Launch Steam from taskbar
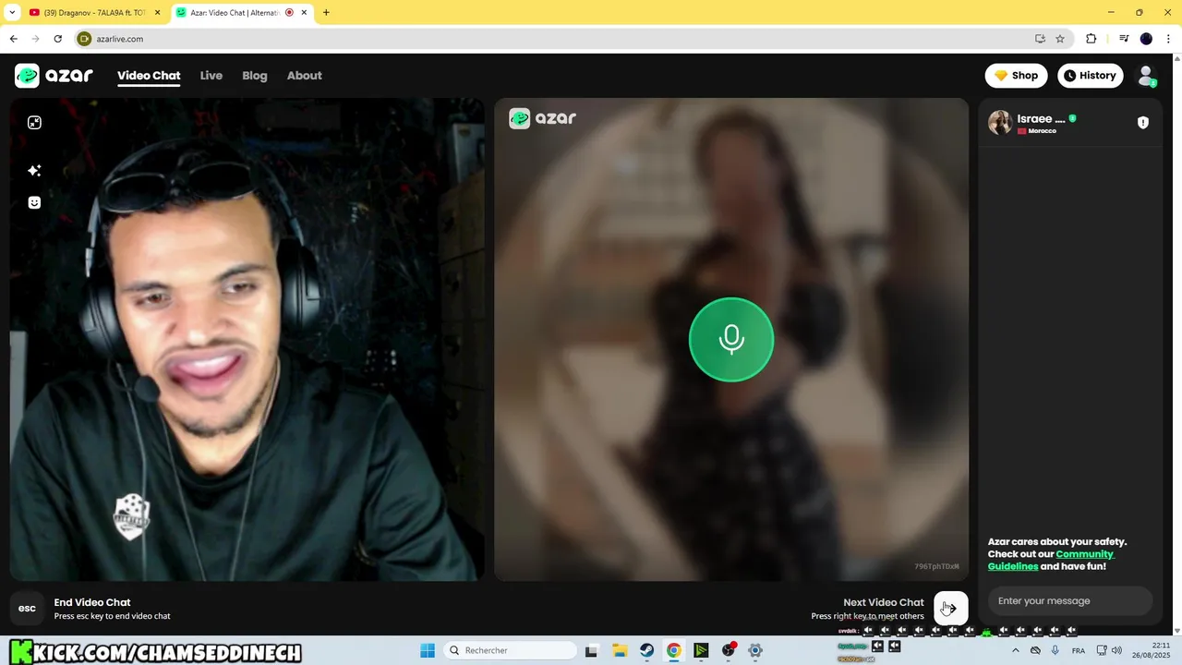This screenshot has height=665, width=1182. click(646, 650)
